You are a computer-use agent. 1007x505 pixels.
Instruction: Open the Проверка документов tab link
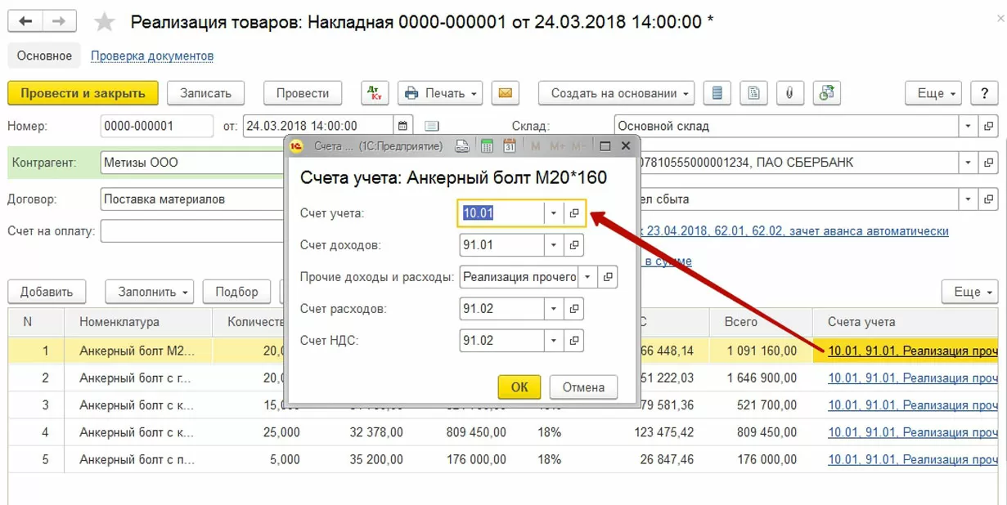pyautogui.click(x=152, y=56)
